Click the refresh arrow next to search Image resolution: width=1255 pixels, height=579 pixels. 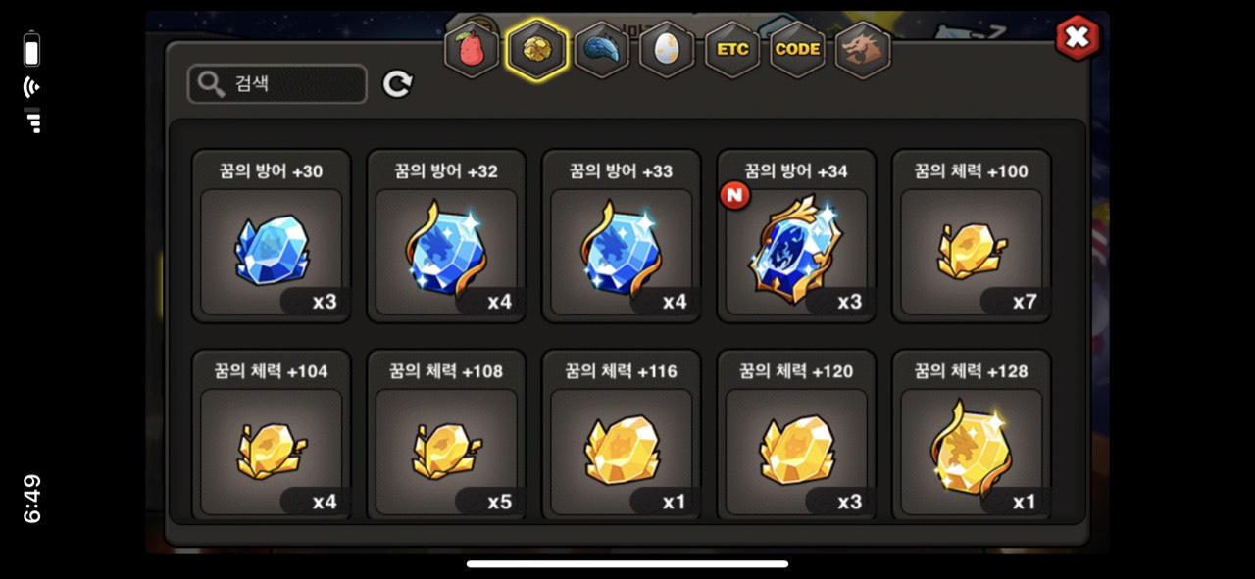397,84
